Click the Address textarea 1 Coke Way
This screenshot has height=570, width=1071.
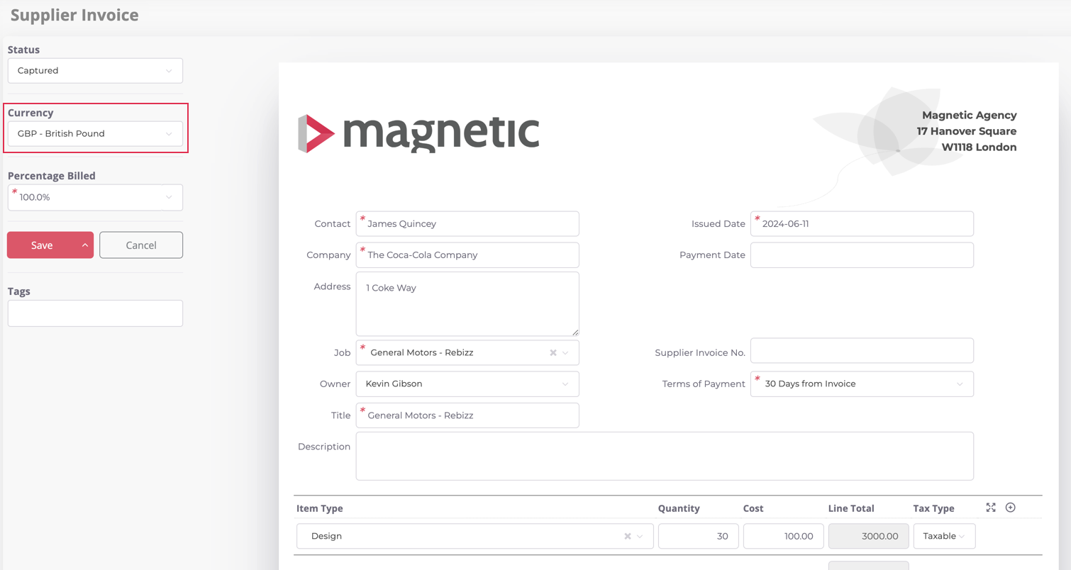(467, 304)
